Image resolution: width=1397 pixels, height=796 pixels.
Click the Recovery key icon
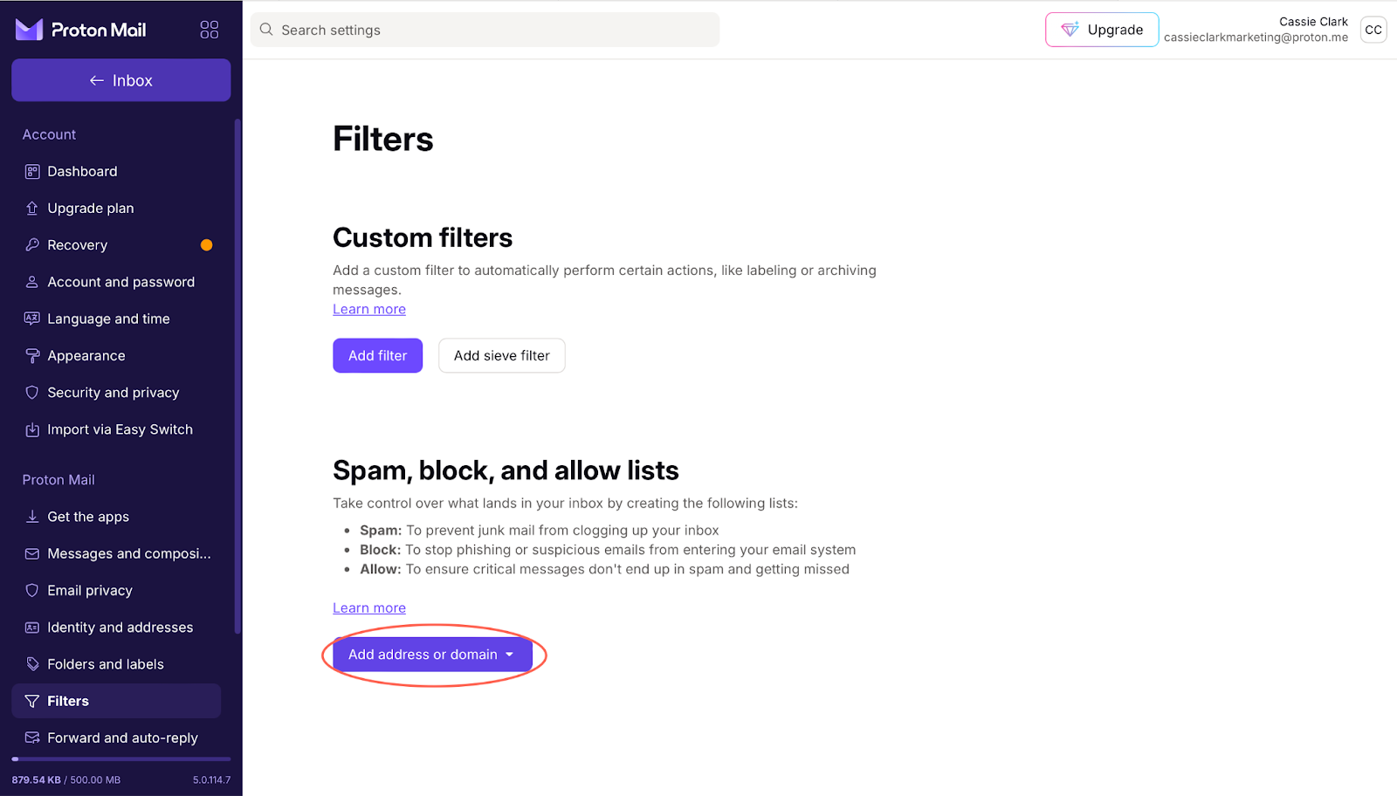[x=32, y=245]
